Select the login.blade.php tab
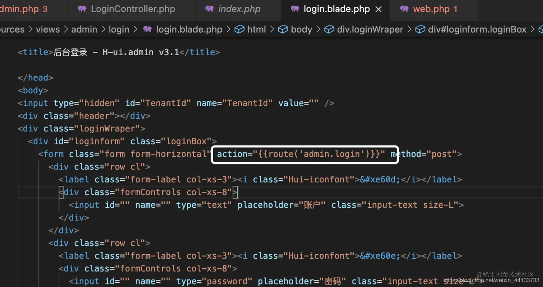 [x=337, y=9]
